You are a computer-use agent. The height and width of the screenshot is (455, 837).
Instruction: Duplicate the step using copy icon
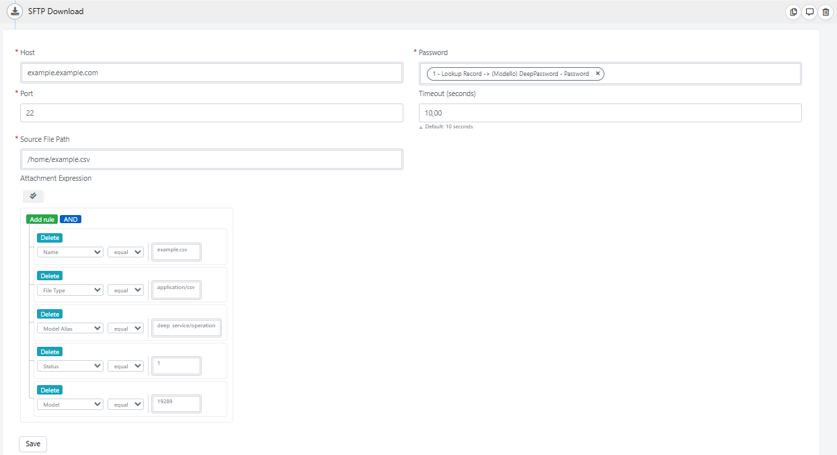click(x=793, y=11)
